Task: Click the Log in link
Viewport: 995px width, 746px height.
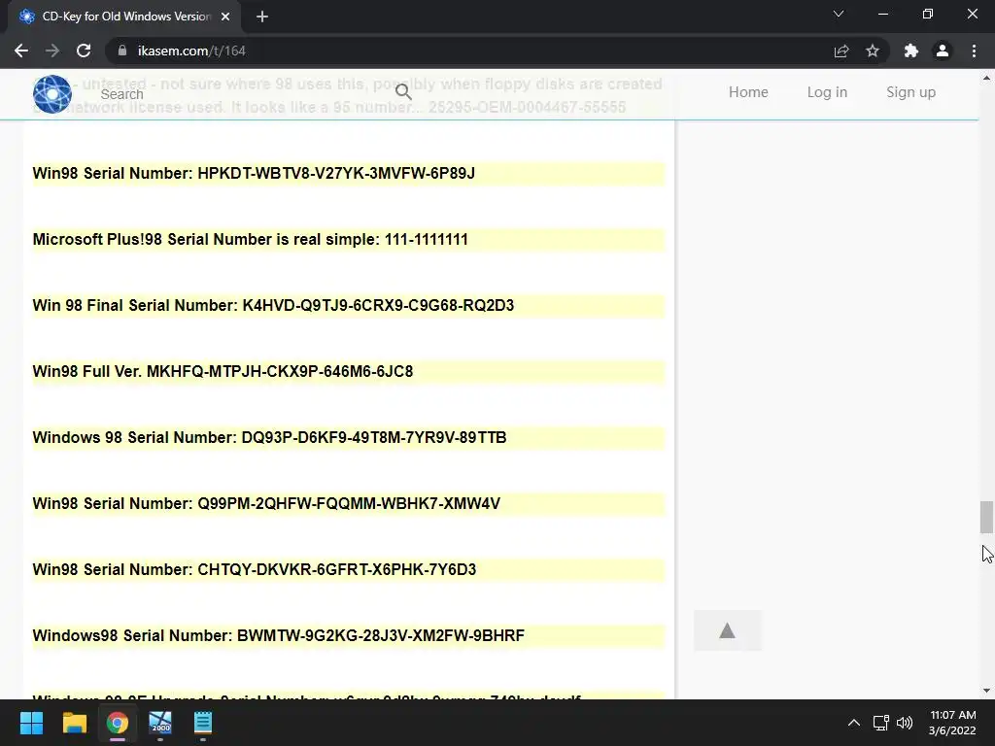Action: pyautogui.click(x=827, y=92)
